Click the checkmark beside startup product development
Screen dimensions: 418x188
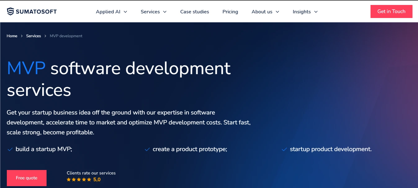[284, 150]
